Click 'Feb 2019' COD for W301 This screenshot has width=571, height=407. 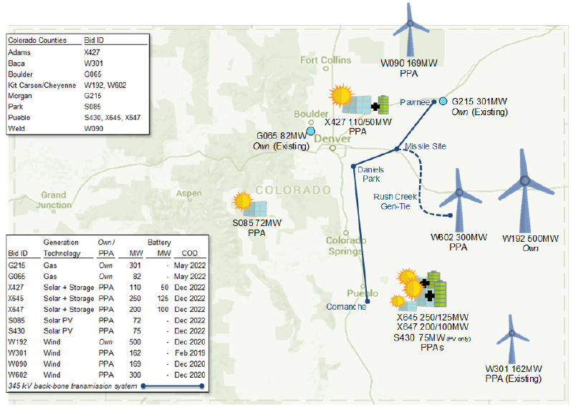(190, 353)
